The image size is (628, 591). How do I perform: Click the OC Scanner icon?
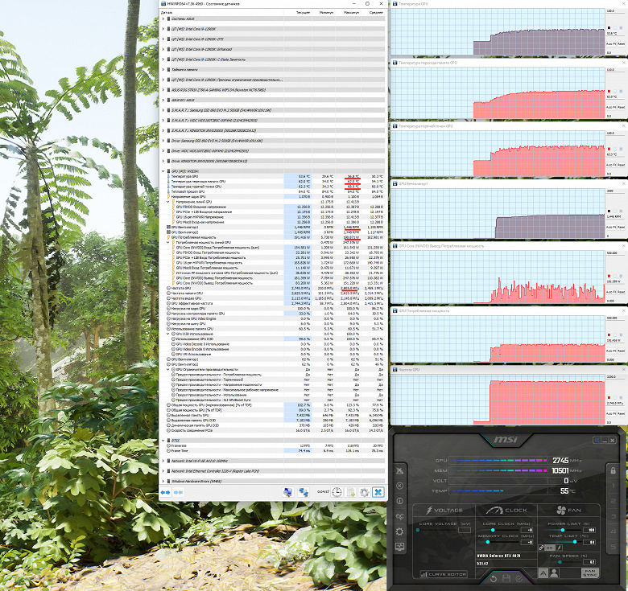coord(399,516)
